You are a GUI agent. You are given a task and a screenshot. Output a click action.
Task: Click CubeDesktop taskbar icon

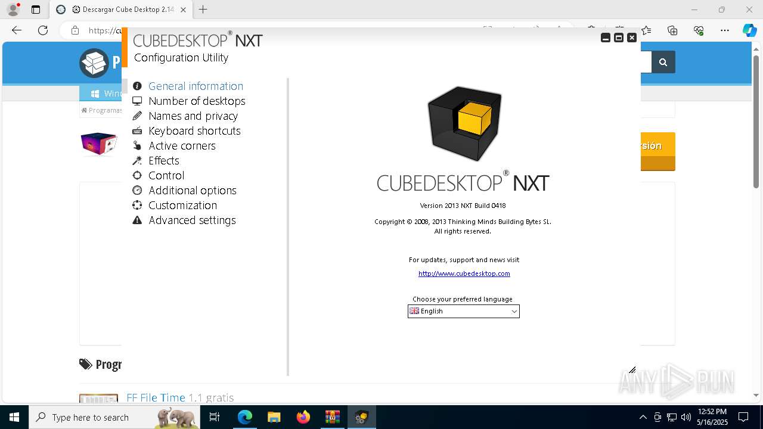(x=361, y=417)
